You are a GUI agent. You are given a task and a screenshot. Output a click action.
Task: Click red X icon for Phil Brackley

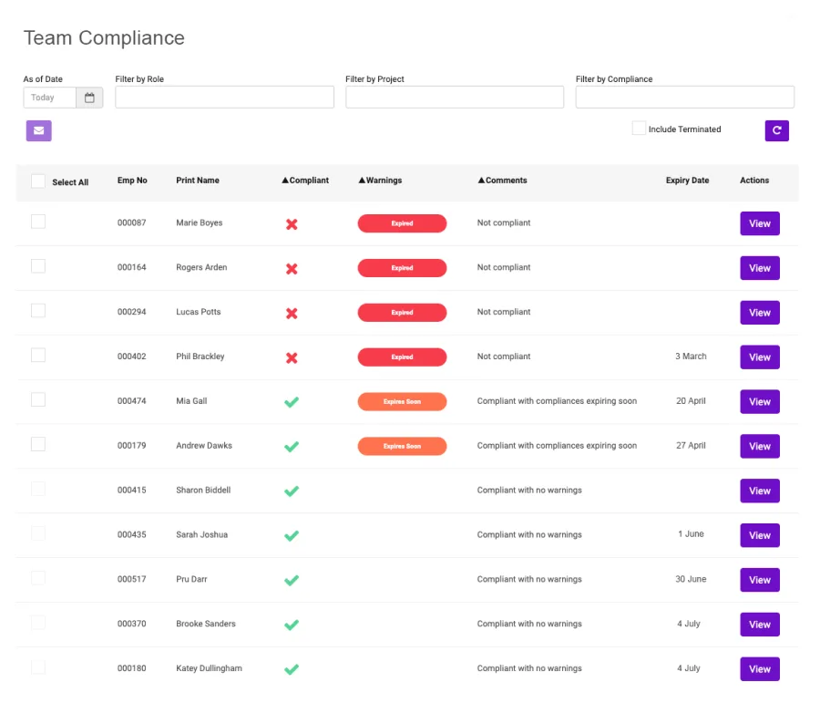point(292,357)
